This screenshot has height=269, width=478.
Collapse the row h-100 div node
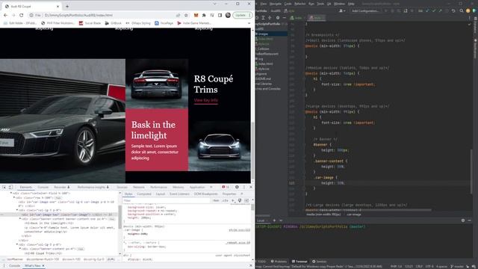click(14, 197)
